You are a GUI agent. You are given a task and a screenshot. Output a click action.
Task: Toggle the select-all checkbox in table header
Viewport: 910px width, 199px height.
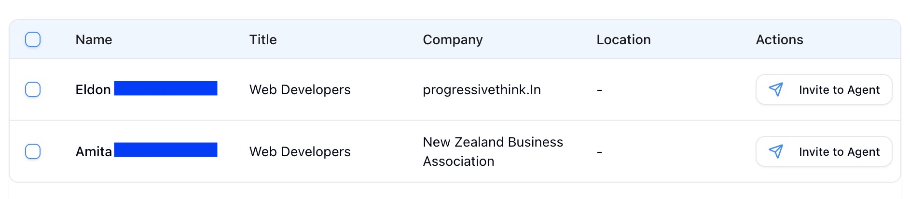point(33,39)
